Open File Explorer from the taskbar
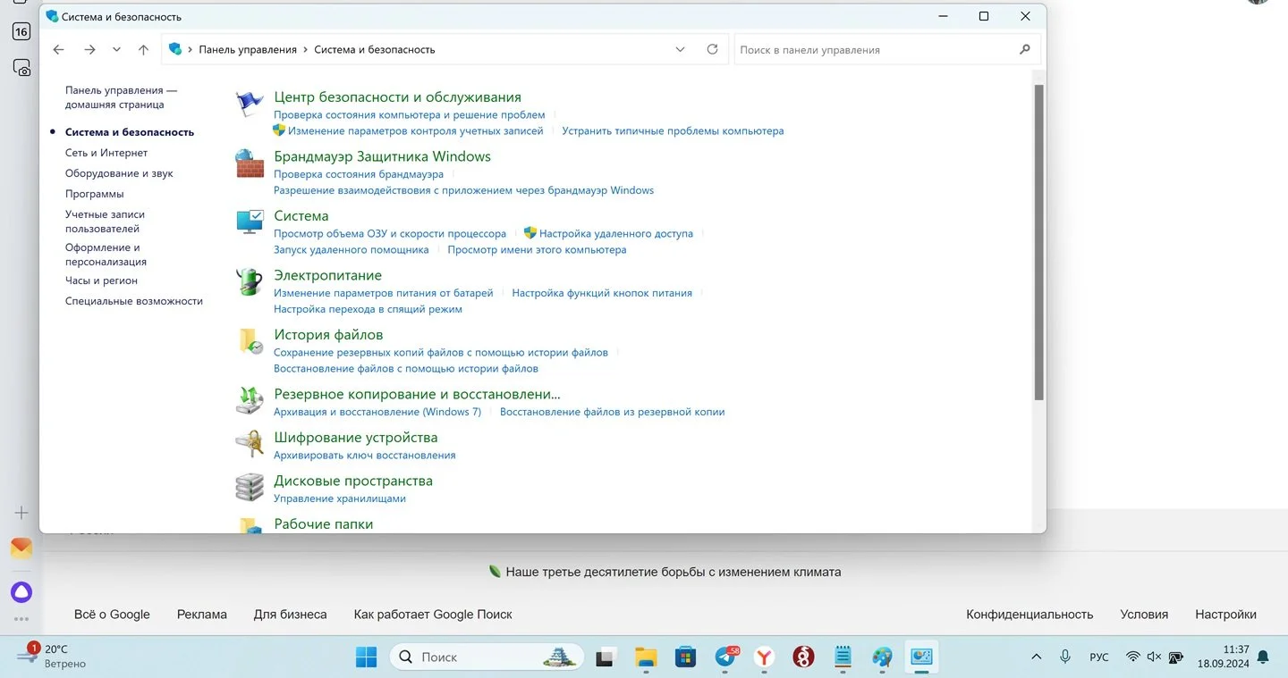This screenshot has width=1288, height=678. pos(646,657)
